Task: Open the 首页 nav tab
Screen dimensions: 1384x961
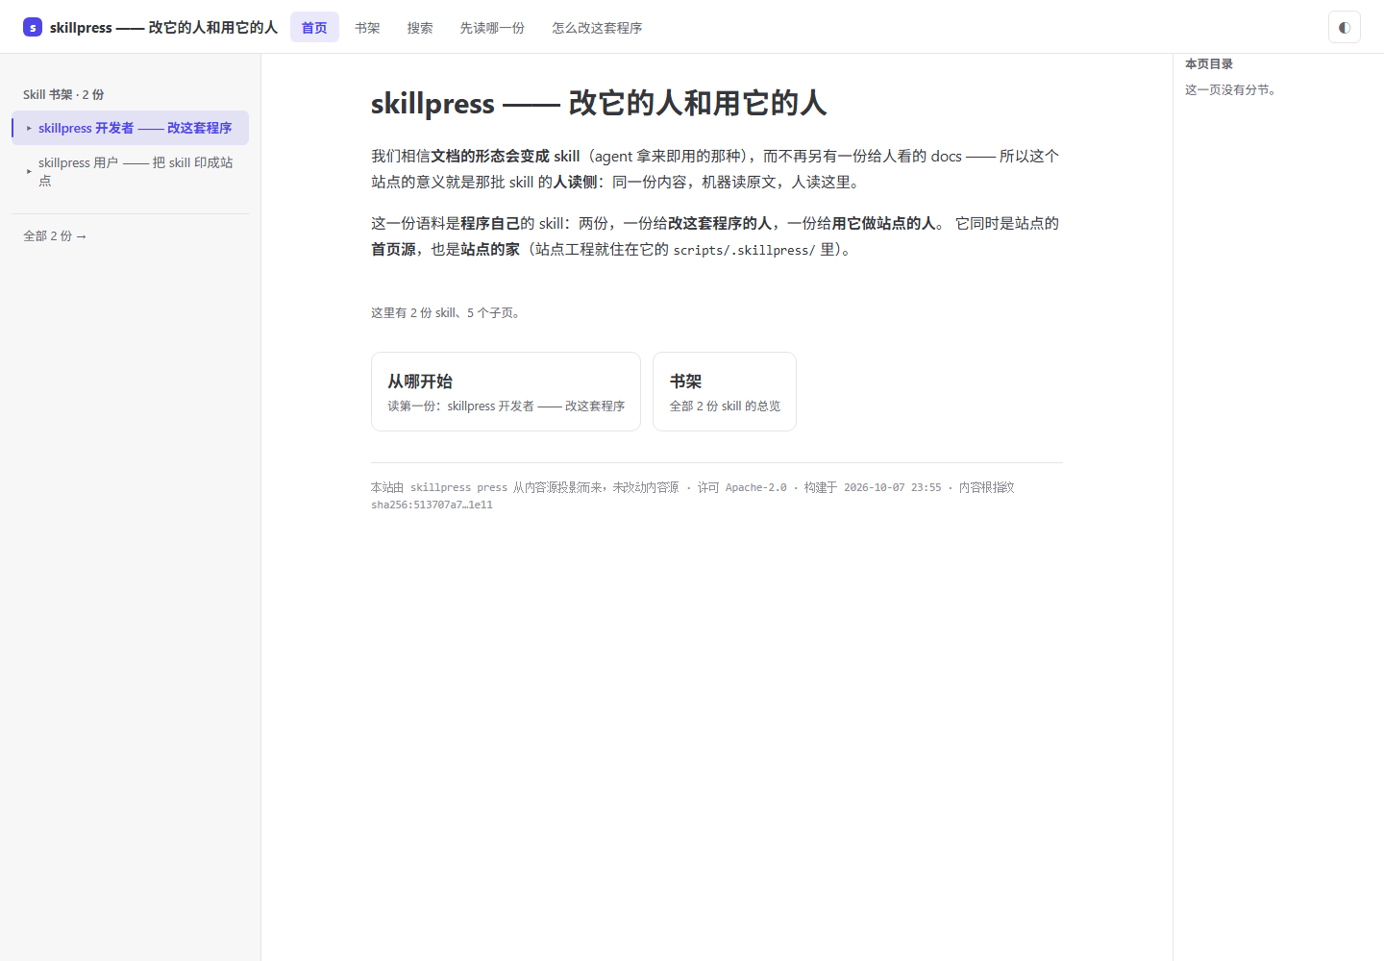Action: tap(314, 27)
